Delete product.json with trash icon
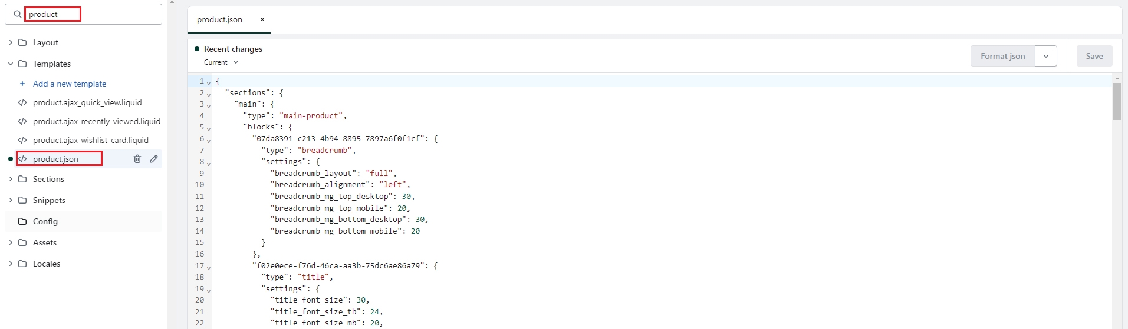 pyautogui.click(x=137, y=159)
